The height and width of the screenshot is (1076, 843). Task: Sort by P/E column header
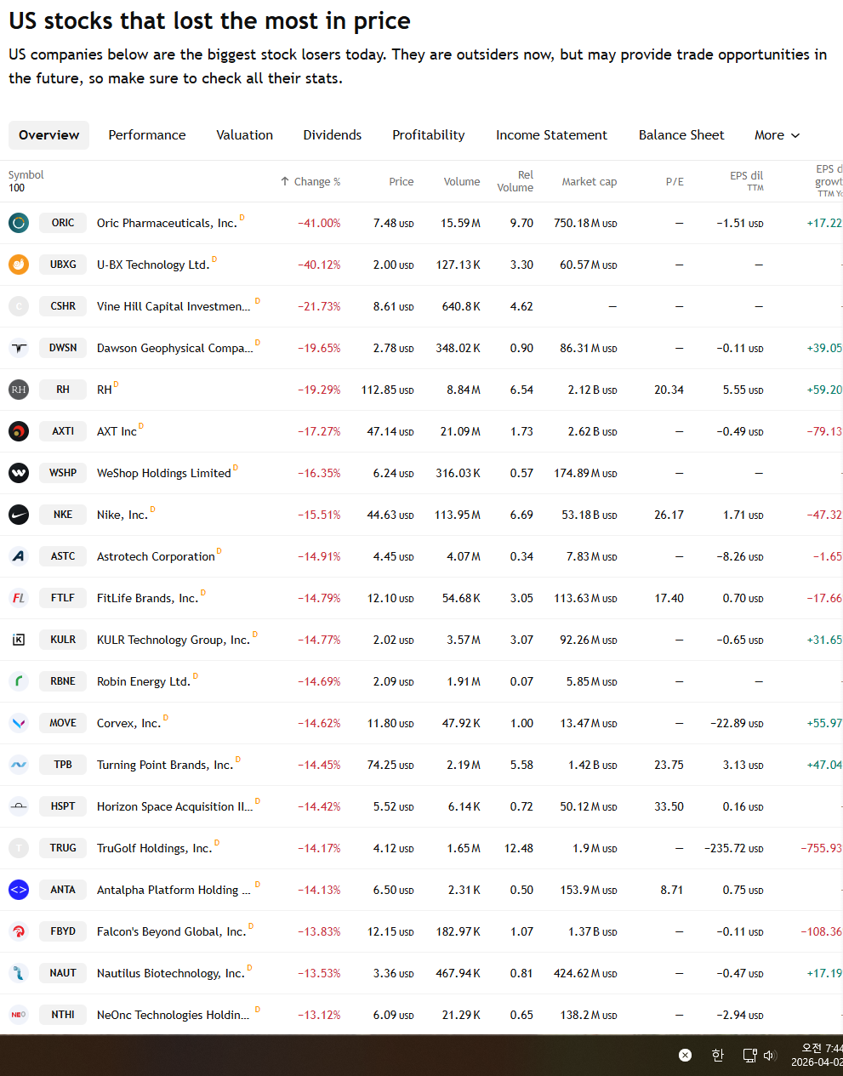coord(675,182)
